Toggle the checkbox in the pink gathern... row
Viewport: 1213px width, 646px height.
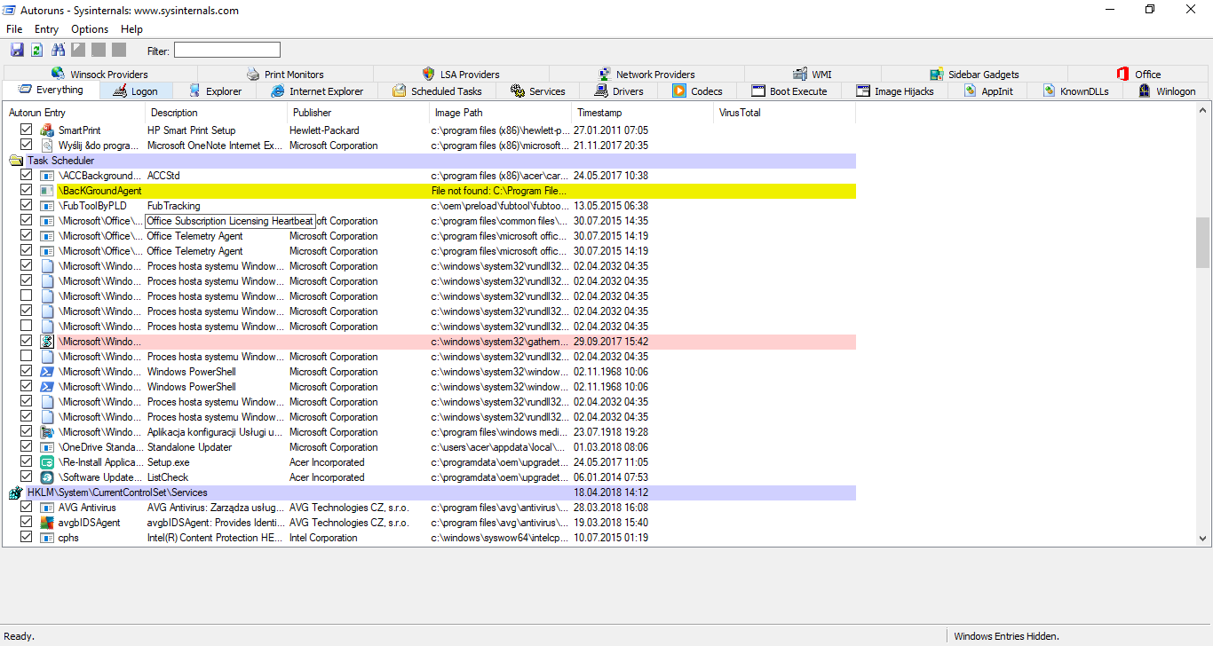point(27,342)
